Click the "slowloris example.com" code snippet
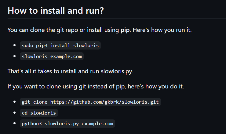 point(52,57)
